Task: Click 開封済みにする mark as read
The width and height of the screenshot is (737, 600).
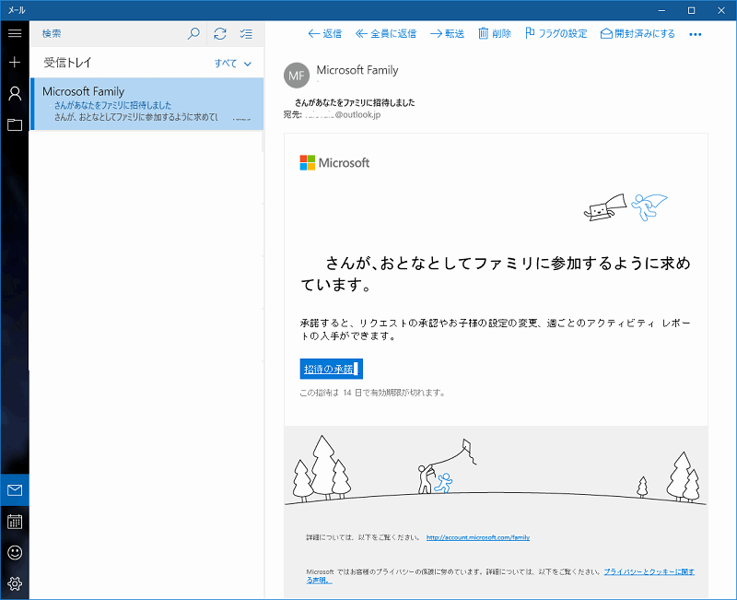Action: pos(638,33)
